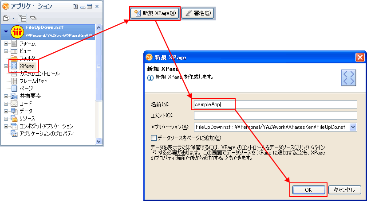Viewport: 367px width, 201px height.
Task: Select the フォルダ folder icon
Action: click(14, 58)
